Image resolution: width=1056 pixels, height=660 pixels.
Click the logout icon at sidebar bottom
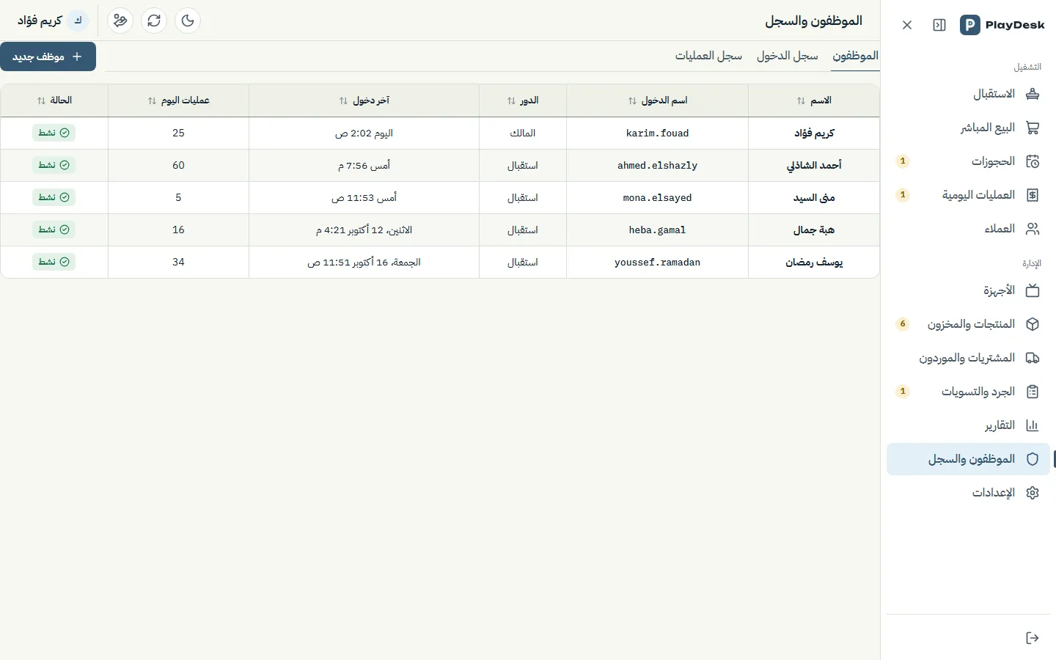pyautogui.click(x=1033, y=638)
